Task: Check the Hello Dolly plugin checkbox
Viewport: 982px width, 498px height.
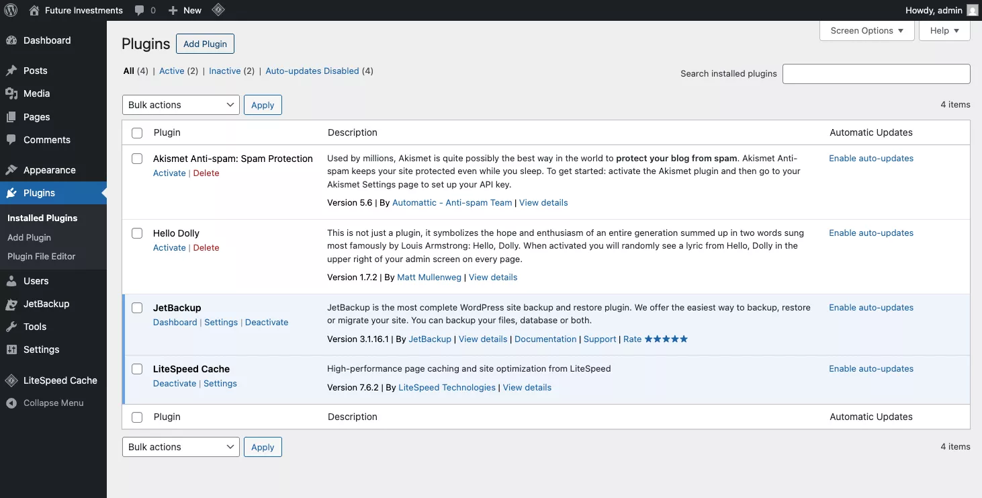Action: 137,233
